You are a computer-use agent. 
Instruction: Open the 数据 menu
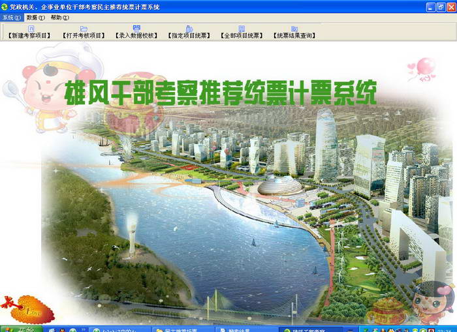tap(35, 18)
